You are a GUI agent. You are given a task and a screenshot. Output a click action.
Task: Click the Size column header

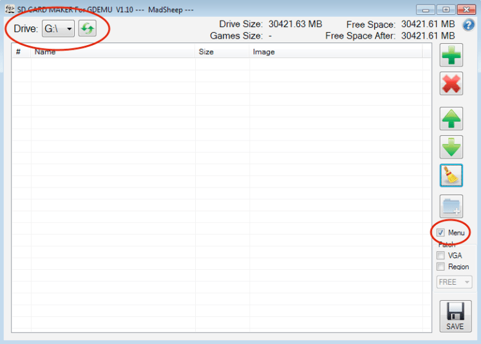[x=206, y=52]
